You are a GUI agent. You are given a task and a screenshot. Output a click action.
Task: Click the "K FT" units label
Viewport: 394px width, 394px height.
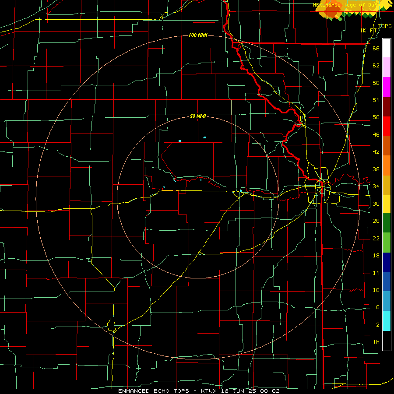[x=370, y=31]
